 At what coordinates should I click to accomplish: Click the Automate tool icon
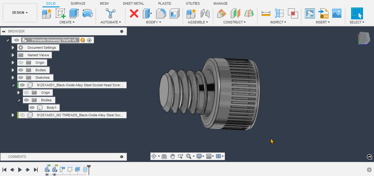(111, 13)
